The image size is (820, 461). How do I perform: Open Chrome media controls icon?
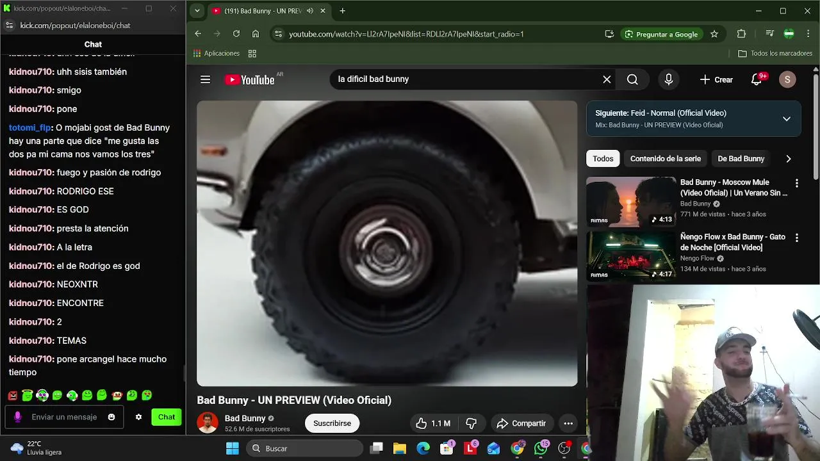pos(770,34)
